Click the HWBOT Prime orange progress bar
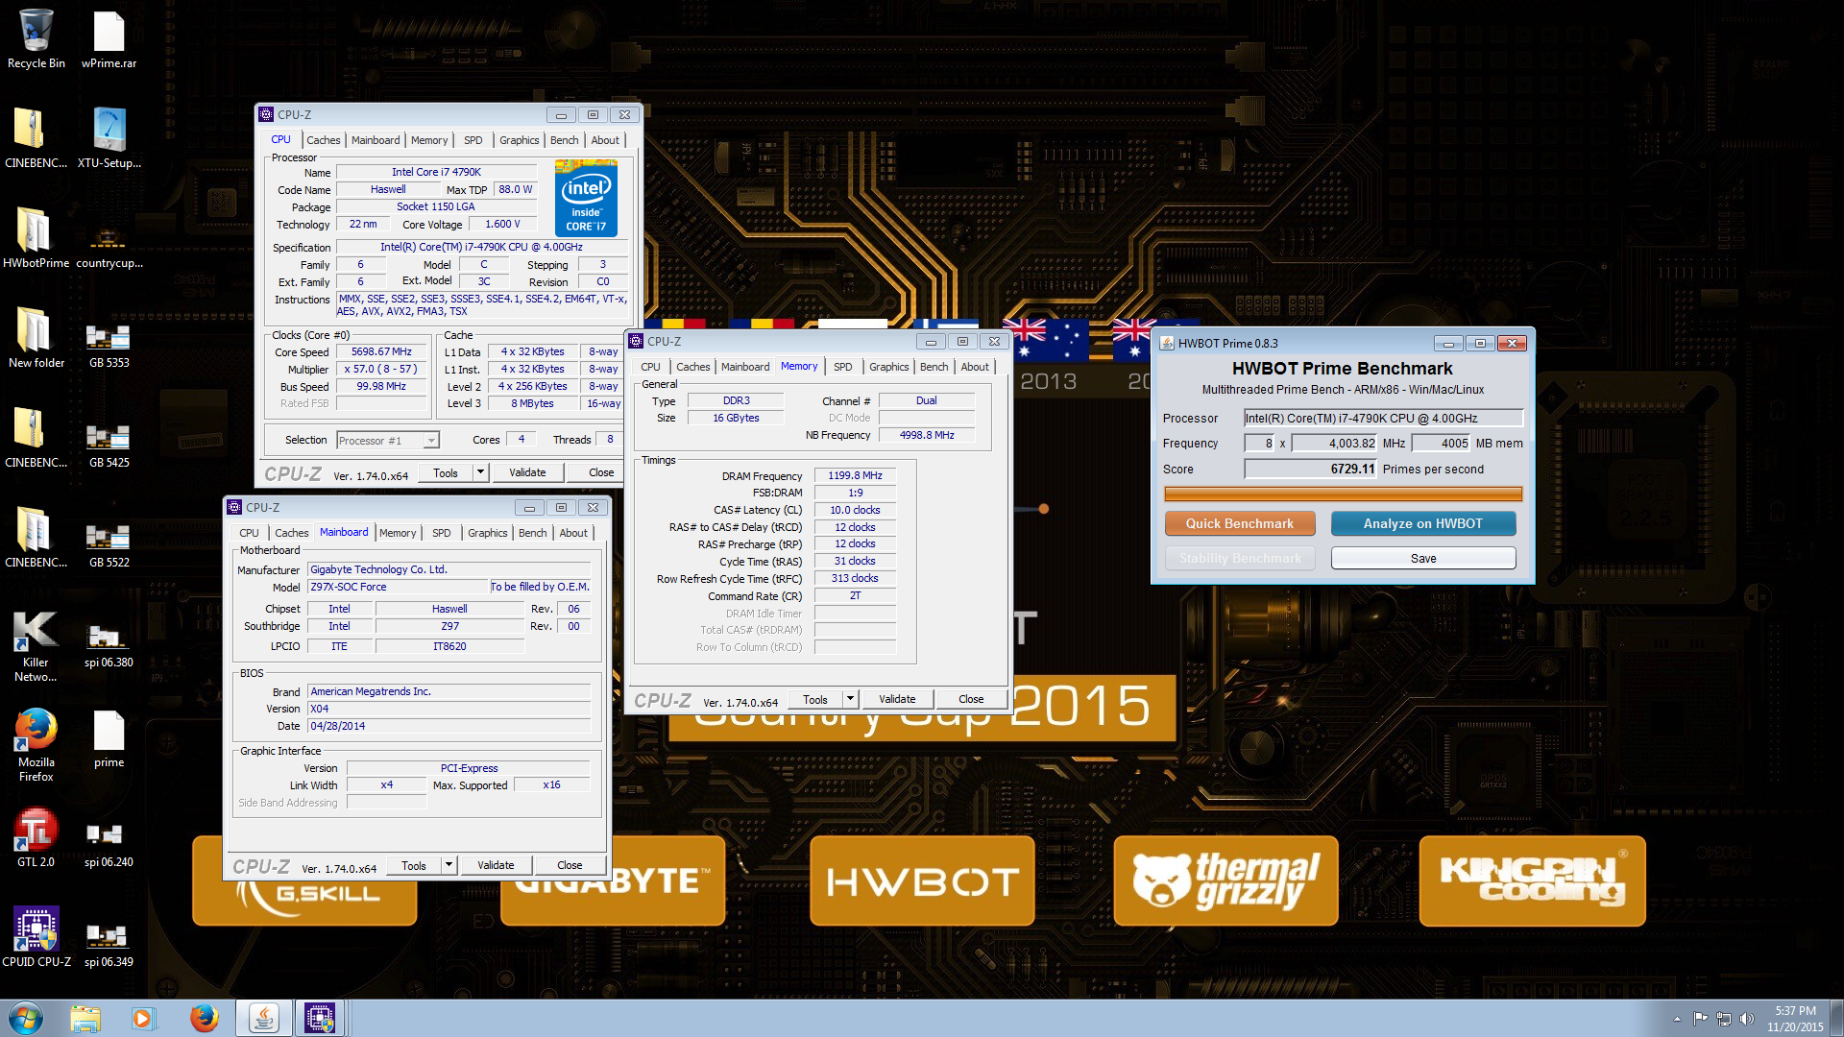1844x1037 pixels. click(x=1343, y=494)
